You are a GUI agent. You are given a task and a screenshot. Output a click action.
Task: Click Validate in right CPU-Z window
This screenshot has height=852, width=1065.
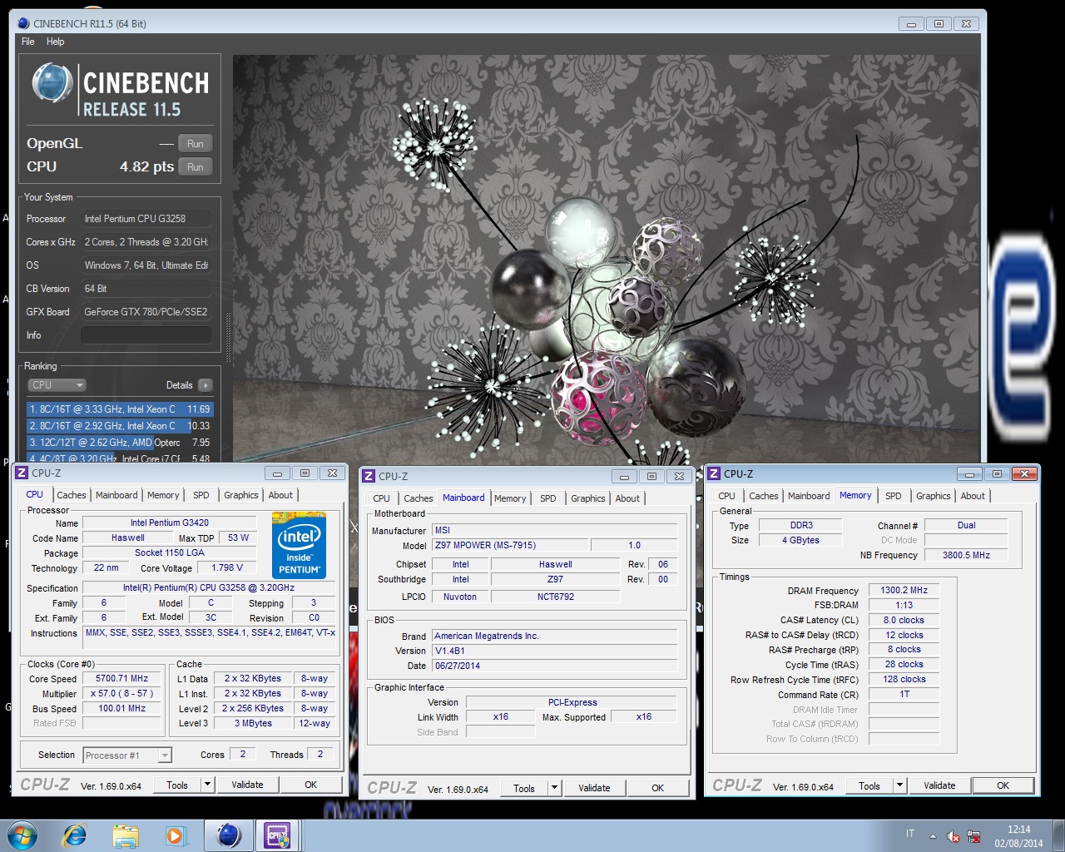click(939, 785)
